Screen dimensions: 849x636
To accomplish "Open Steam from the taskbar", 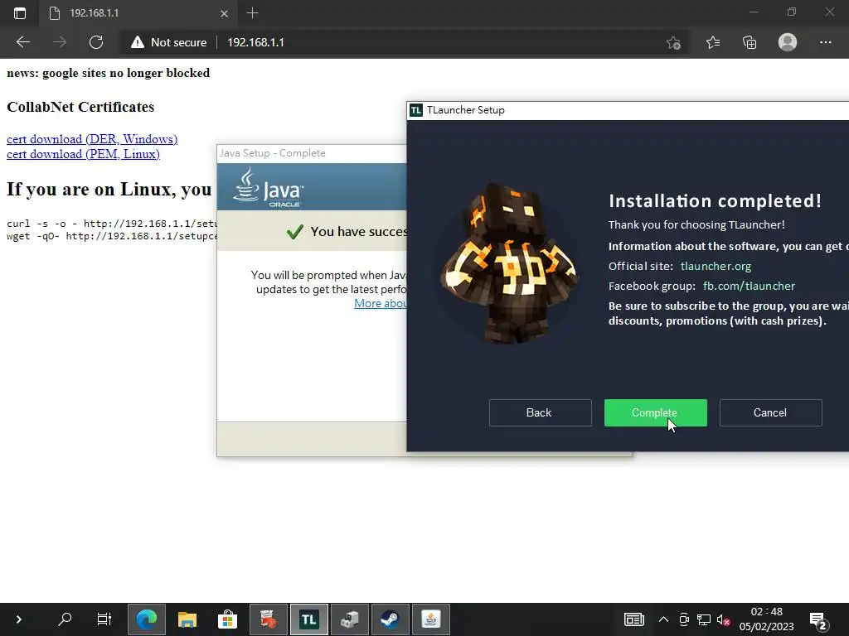I will (x=391, y=619).
